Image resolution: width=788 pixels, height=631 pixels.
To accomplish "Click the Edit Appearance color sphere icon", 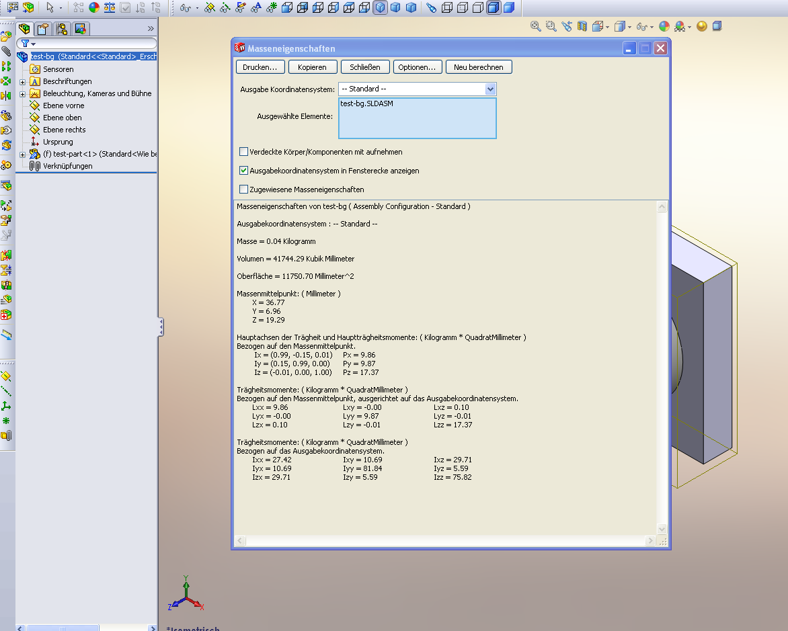I will pyautogui.click(x=664, y=26).
